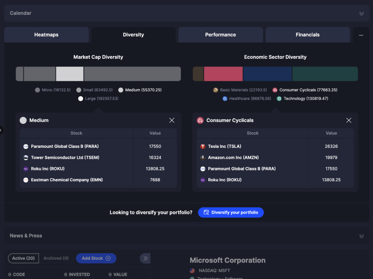
Task: Click the Basic Materials sector bar segment
Action: [198, 74]
